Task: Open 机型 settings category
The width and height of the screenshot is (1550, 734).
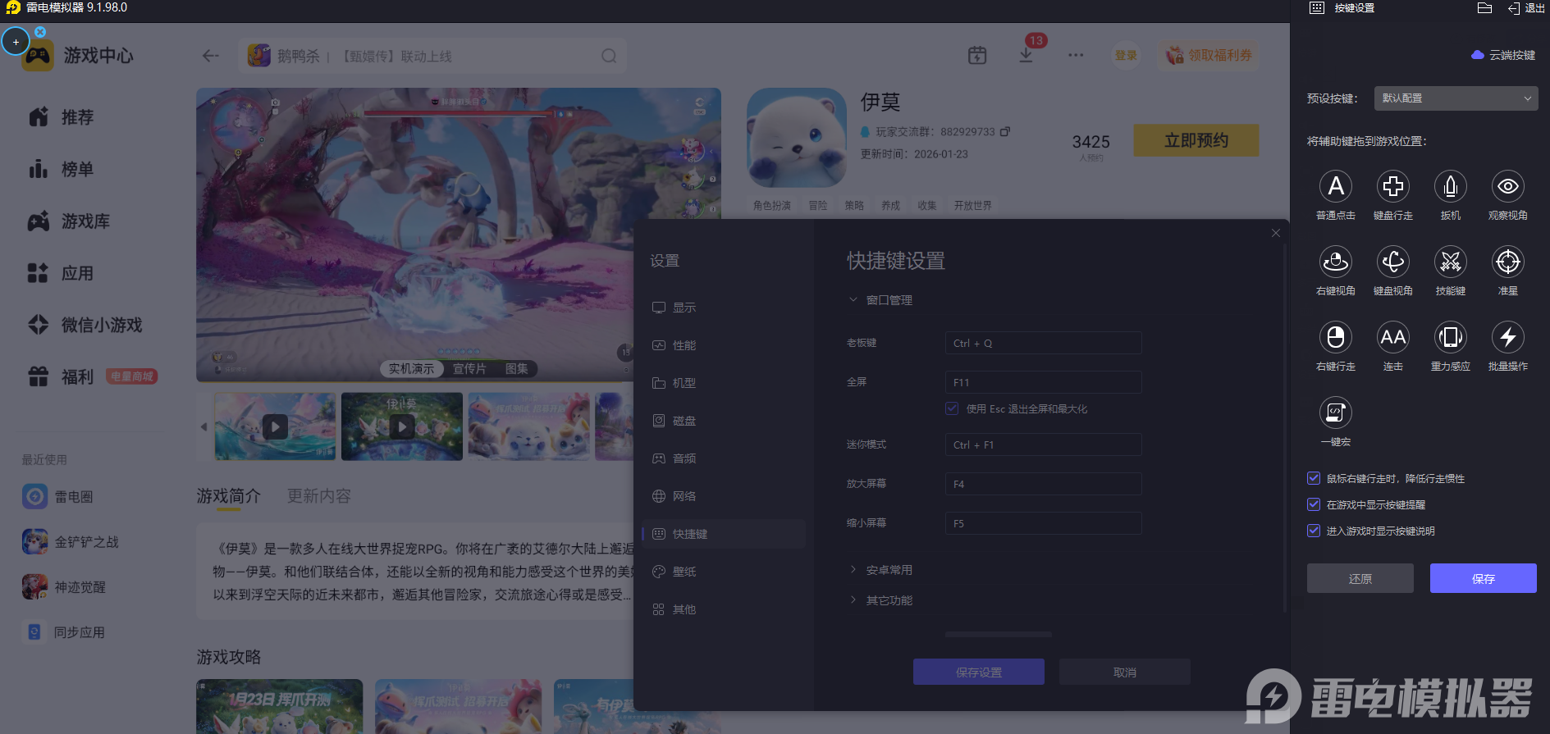Action: tap(724, 383)
